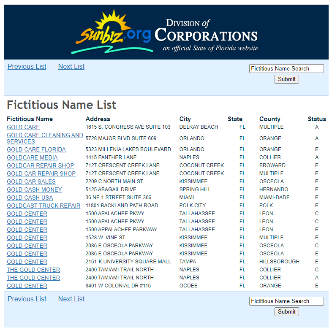Open the bottom Previous List link
332x333 pixels.
pos(27,299)
